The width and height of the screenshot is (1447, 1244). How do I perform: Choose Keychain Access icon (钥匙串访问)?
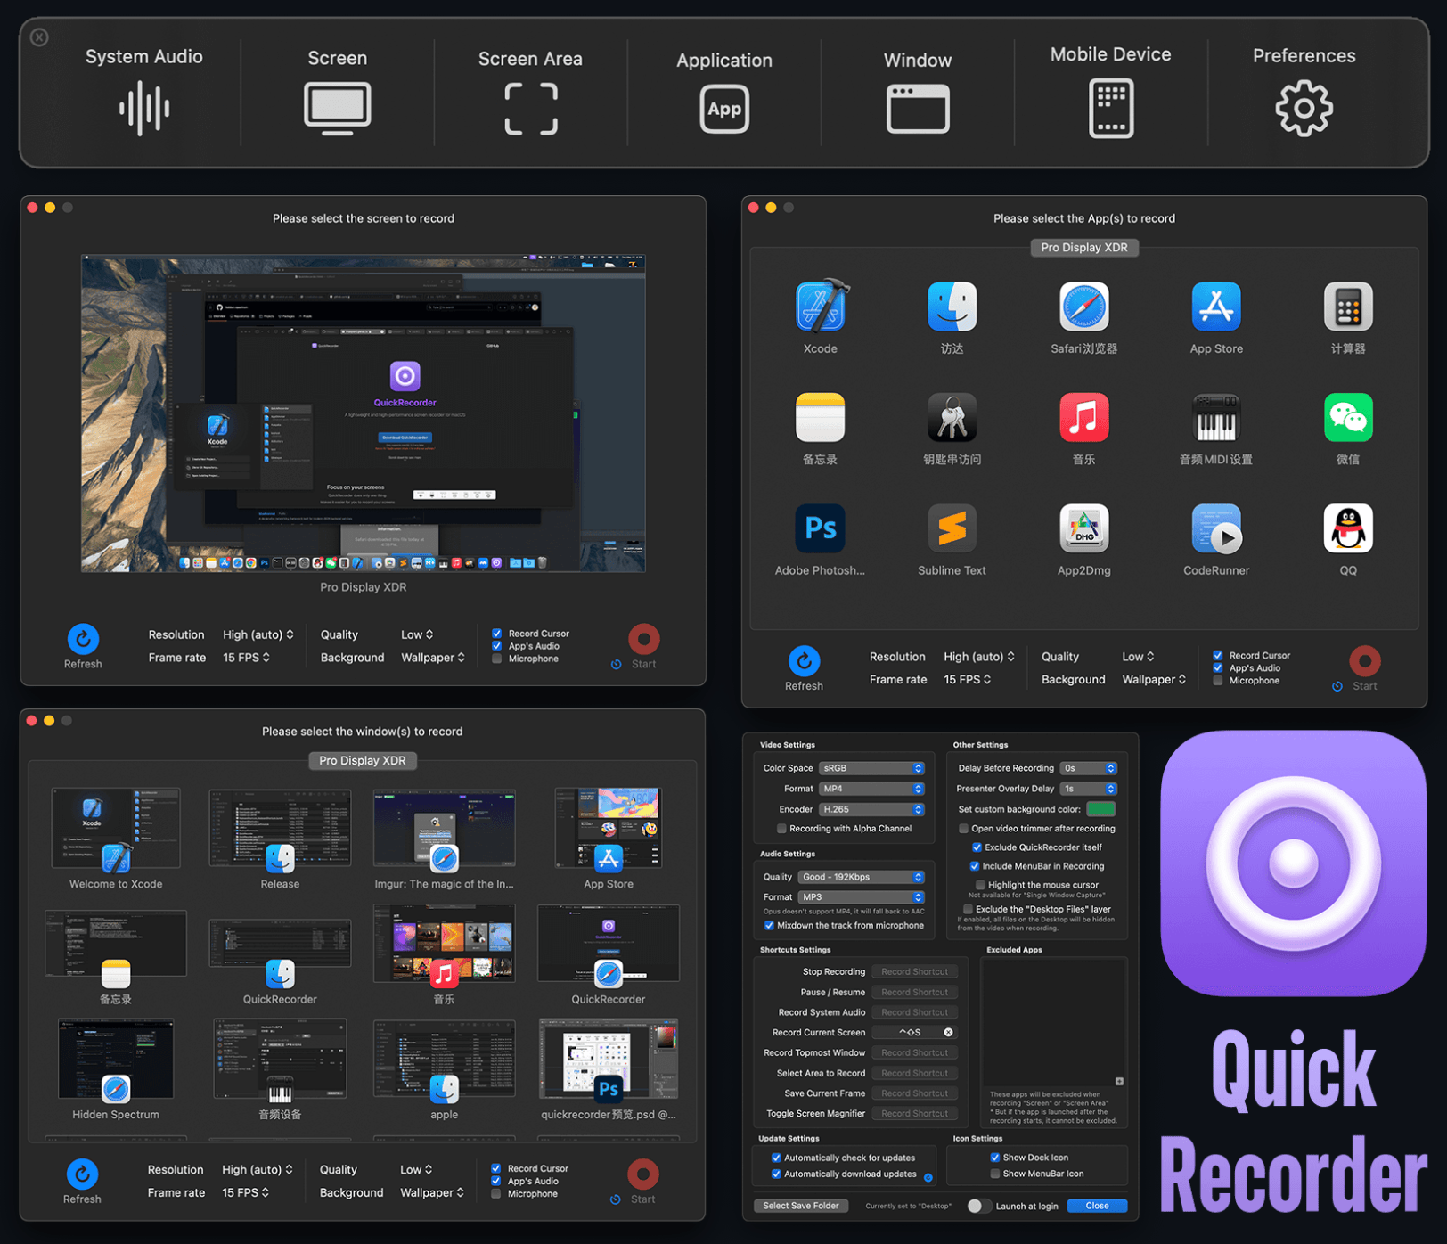click(x=952, y=418)
